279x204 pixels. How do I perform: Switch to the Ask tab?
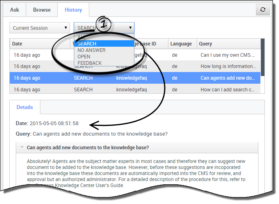tap(15, 10)
